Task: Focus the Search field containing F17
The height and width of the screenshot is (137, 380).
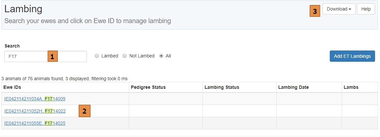Action: click(x=26, y=56)
